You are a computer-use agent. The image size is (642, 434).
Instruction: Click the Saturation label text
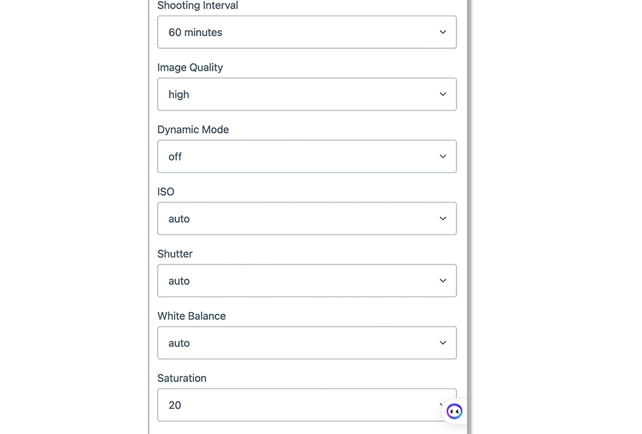(182, 378)
